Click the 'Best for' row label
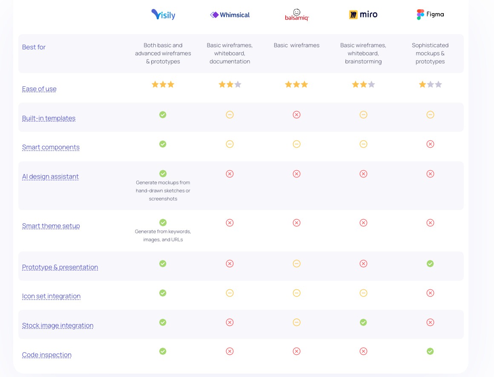Viewport: 494px width, 377px height. pos(34,47)
